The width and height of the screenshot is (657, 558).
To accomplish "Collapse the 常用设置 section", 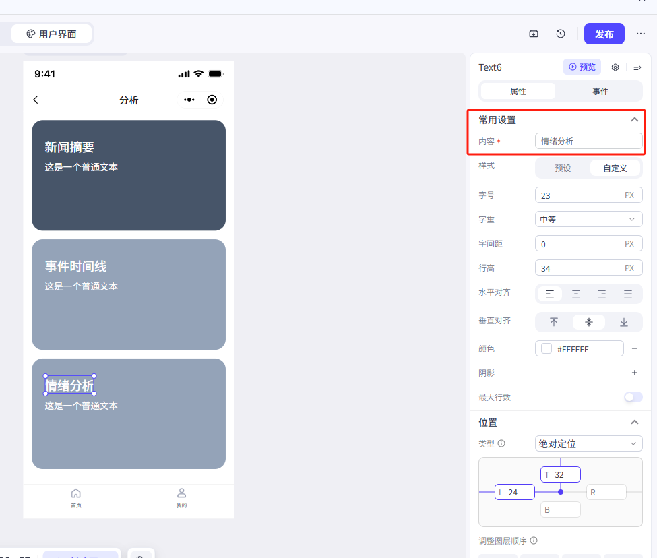I will tap(634, 120).
